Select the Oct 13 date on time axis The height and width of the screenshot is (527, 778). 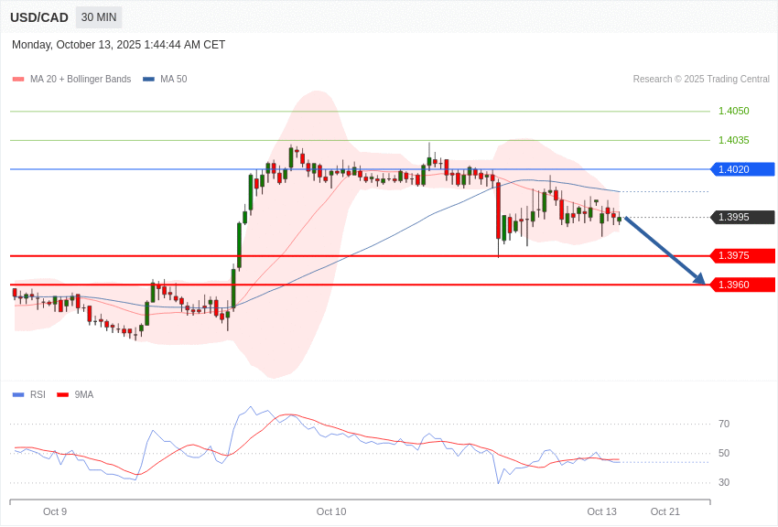[x=601, y=511]
